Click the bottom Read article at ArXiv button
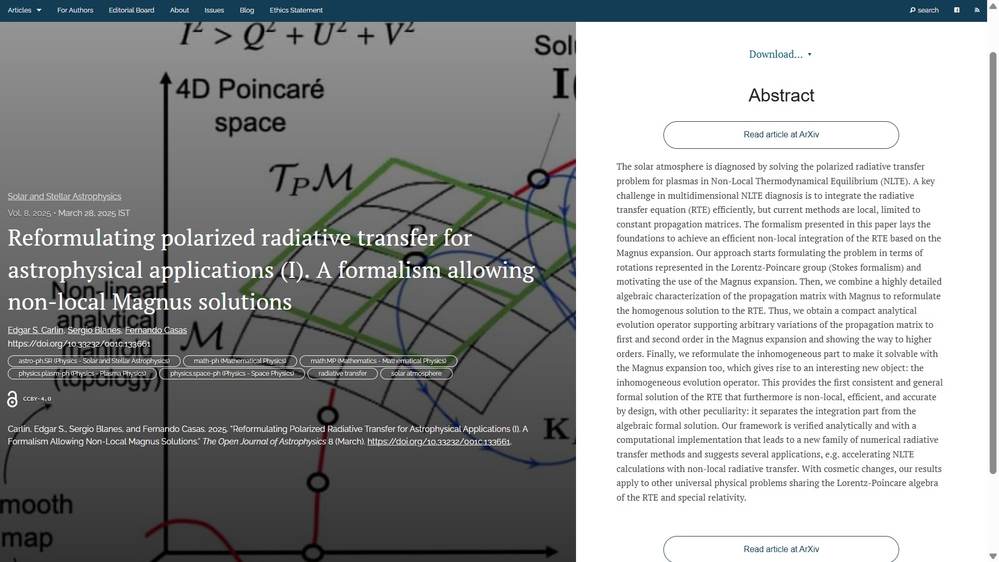This screenshot has height=562, width=999. 780,549
